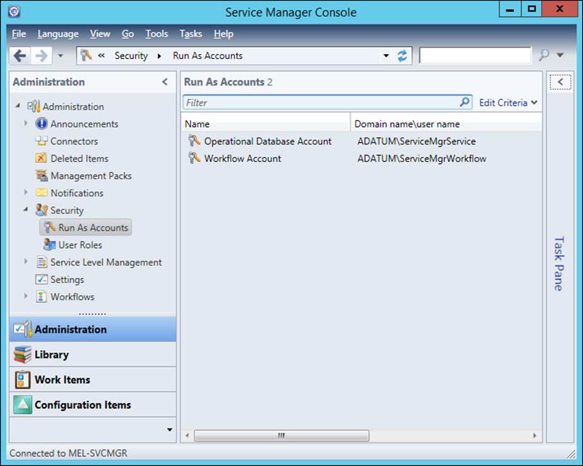Sort by Domain name\user name column header
The height and width of the screenshot is (466, 583).
pos(446,124)
